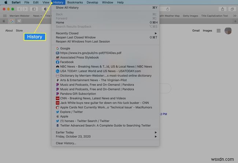This screenshot has width=238, height=163.
Task: Open Google apps grid icon
Action: 219,31
